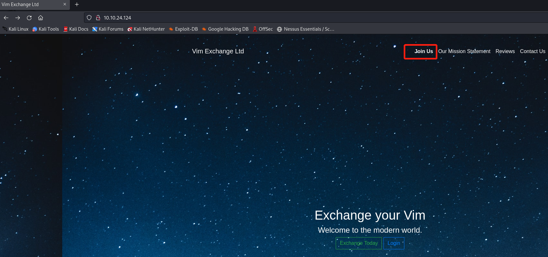Screen dimensions: 548x257
Task: Close the Vim Exchange Ltd tab
Action: tap(65, 4)
